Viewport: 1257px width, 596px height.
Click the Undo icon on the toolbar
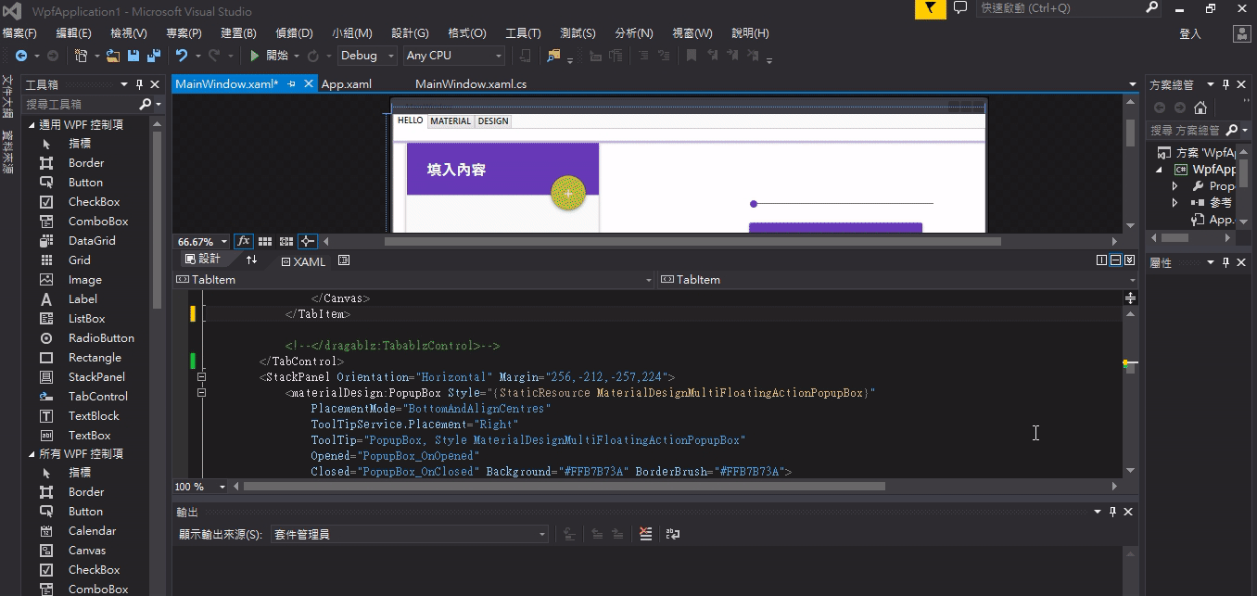click(182, 55)
